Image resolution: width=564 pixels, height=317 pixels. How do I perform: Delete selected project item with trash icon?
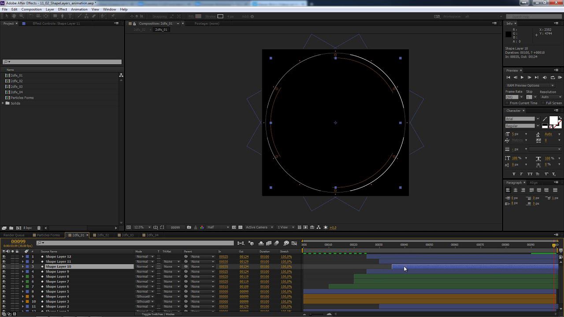39,228
